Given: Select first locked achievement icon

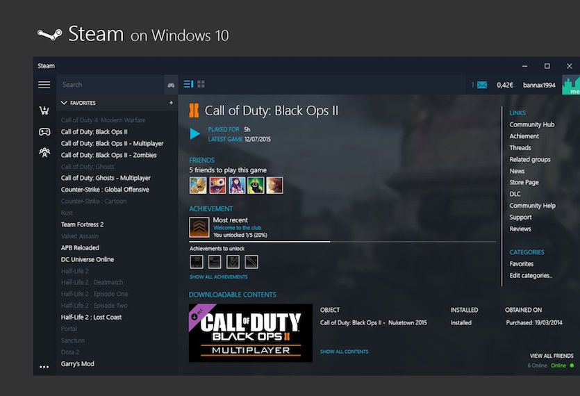Looking at the screenshot, I should point(197,262).
